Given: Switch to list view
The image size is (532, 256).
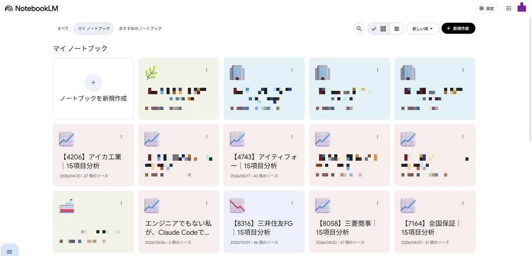Looking at the screenshot, I should (397, 28).
